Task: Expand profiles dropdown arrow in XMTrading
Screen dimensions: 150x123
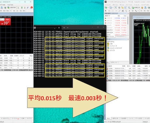Action: (113, 7)
